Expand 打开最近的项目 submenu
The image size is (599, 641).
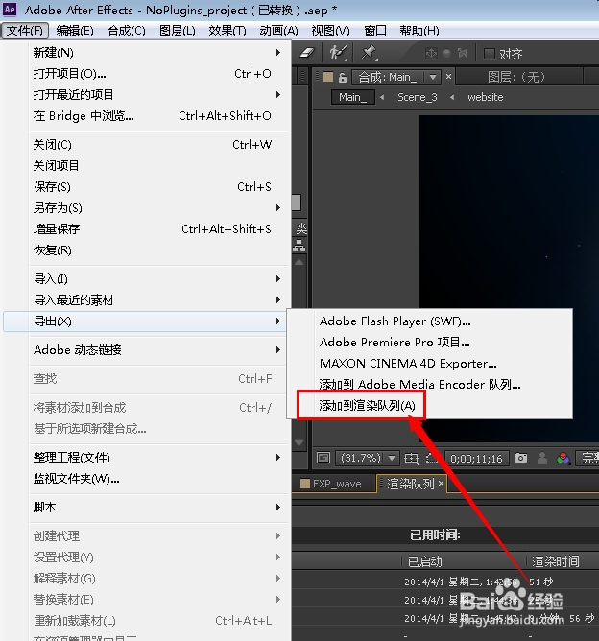160,95
